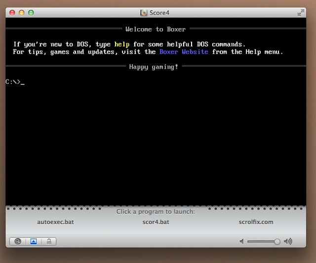Minimize the window using the yellow button
Screen dimensions: 316x263
click(22, 12)
